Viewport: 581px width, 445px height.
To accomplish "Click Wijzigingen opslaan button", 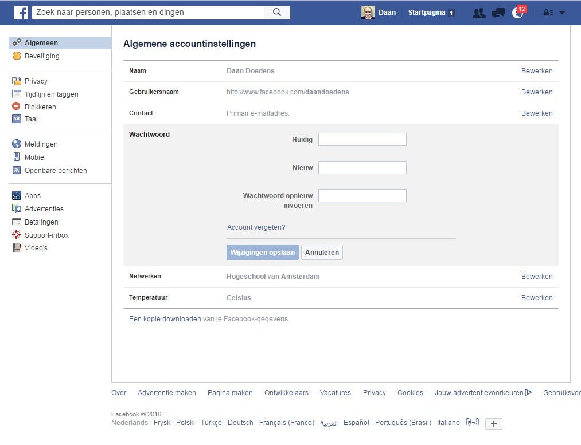I will [x=262, y=252].
